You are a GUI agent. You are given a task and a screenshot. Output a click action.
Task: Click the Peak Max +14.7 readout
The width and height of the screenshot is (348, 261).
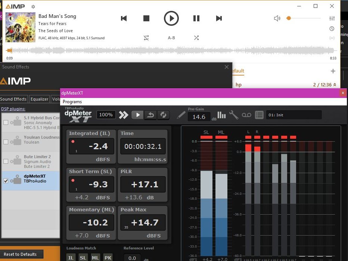pos(143,222)
